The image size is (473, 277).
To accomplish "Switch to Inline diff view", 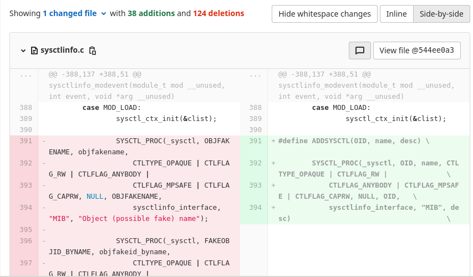I will point(396,14).
